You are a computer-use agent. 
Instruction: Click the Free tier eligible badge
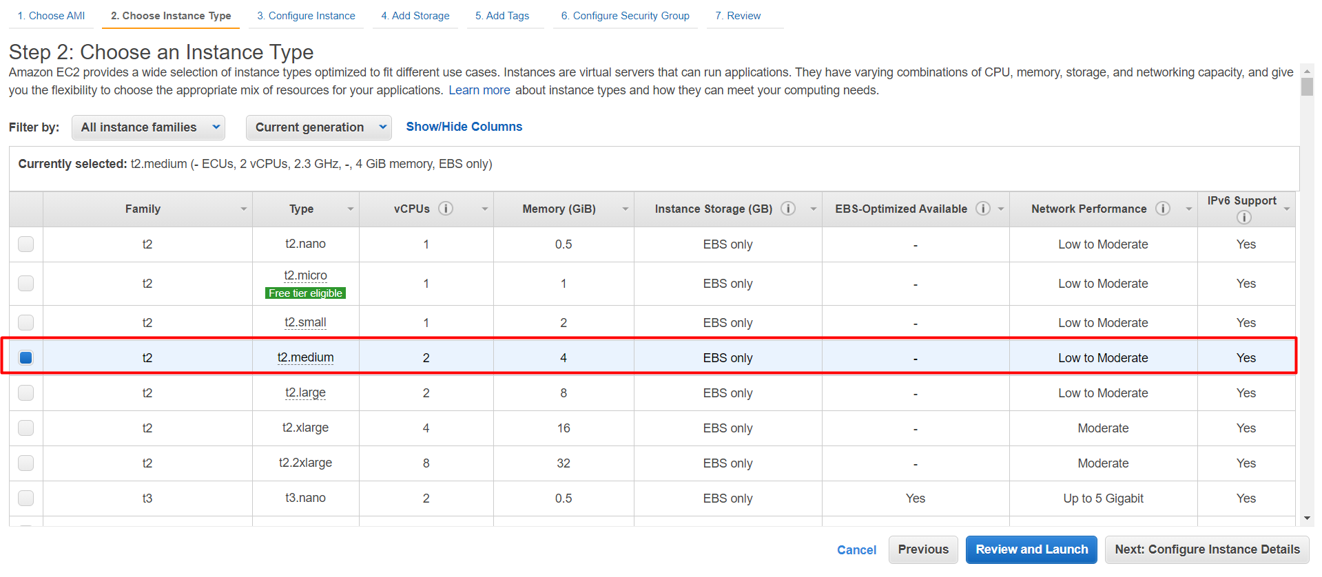pyautogui.click(x=305, y=293)
